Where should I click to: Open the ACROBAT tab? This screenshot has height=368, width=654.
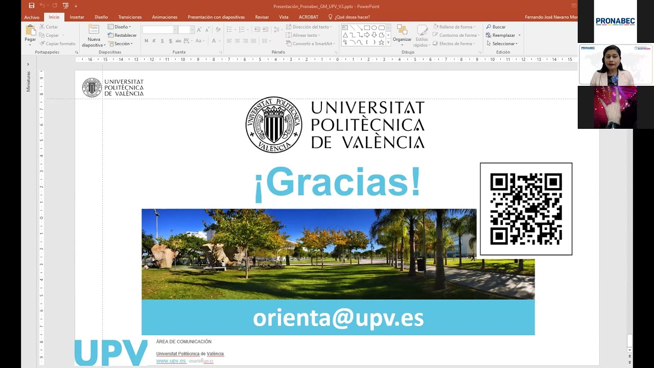(x=309, y=17)
